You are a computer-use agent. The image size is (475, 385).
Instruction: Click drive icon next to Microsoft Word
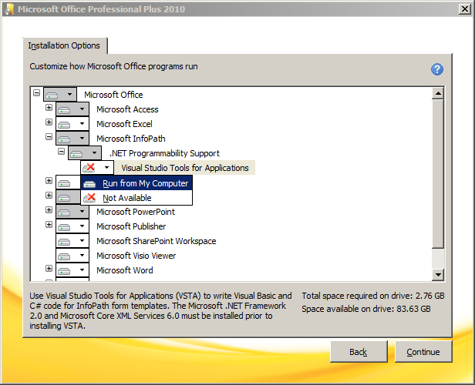[x=64, y=271]
